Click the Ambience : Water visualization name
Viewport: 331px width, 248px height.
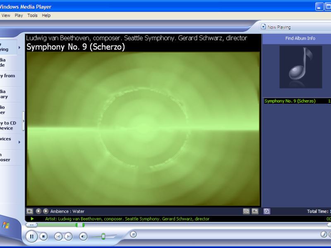click(67, 211)
